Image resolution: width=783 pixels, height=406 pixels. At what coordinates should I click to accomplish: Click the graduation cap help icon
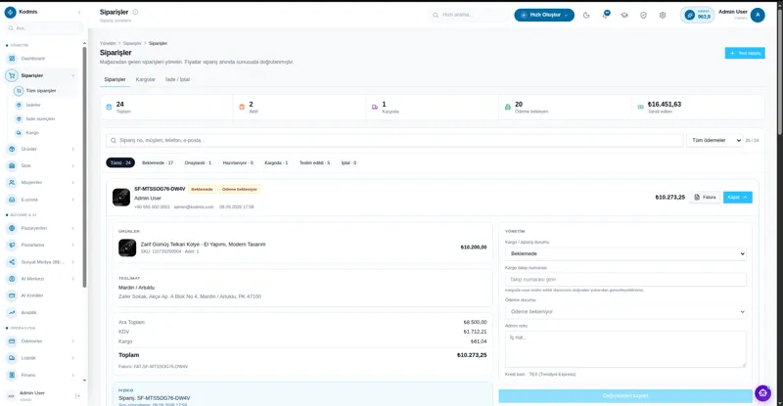coord(624,15)
